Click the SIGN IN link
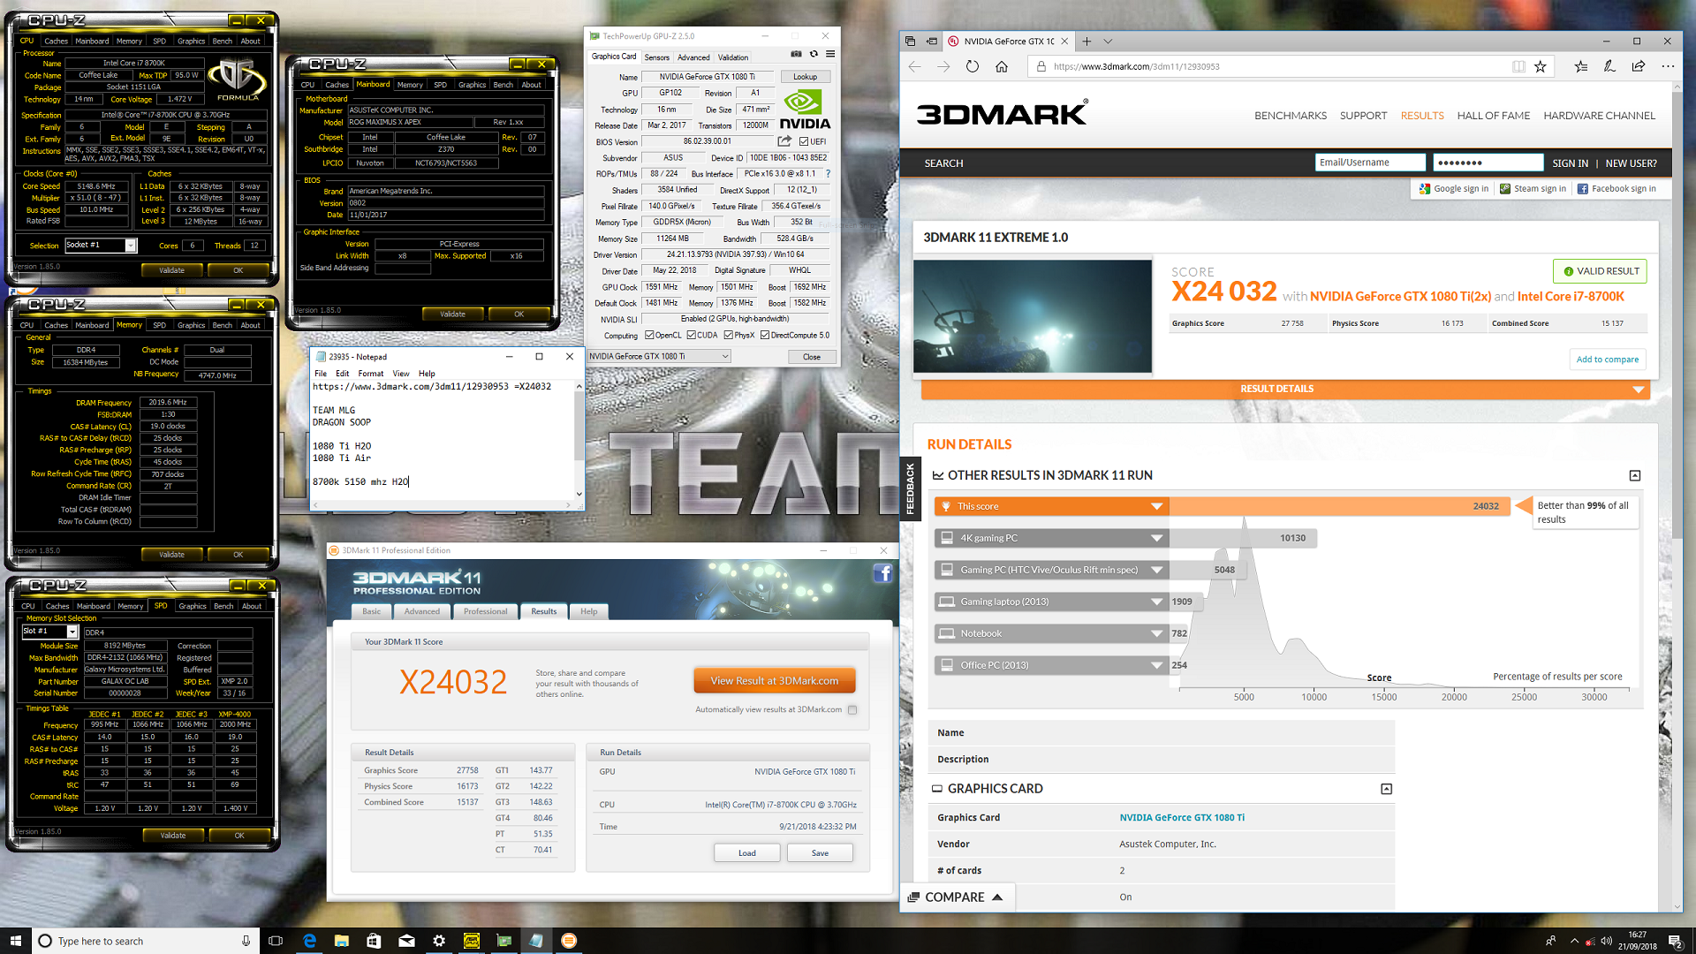Image resolution: width=1696 pixels, height=954 pixels. (1570, 163)
